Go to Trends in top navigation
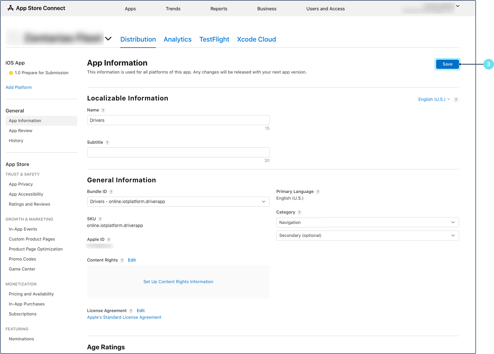494x354 pixels. click(173, 9)
